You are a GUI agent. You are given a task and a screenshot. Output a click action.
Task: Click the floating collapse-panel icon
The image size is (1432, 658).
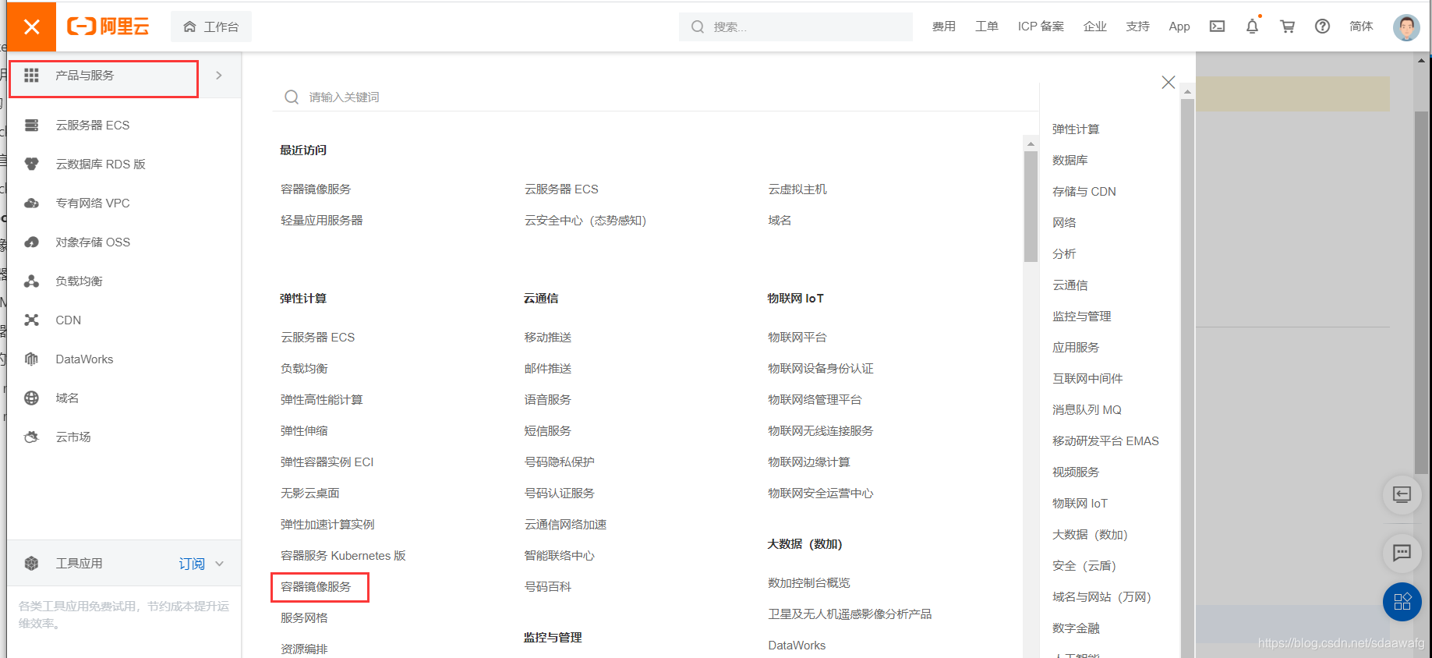coord(1402,495)
